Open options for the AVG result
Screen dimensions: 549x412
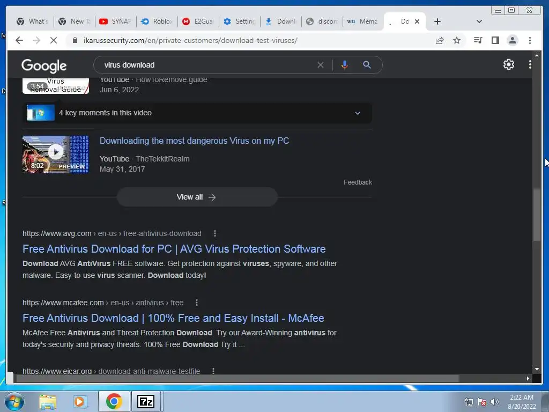[x=215, y=233]
